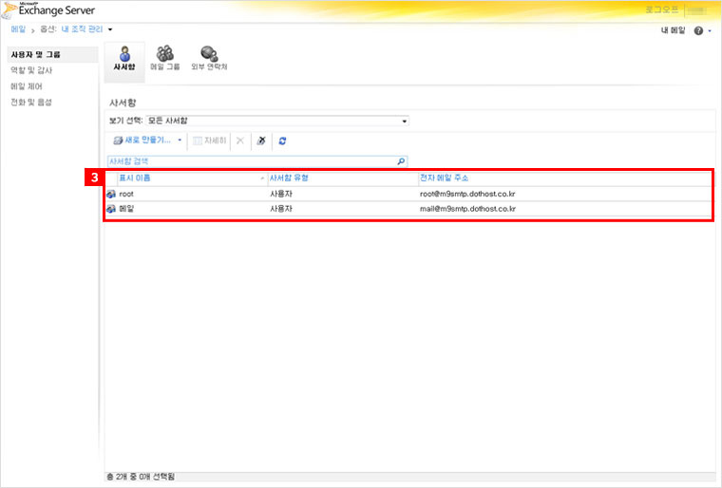
Task: Click inside the 사서함 검색 search field
Action: pyautogui.click(x=247, y=162)
